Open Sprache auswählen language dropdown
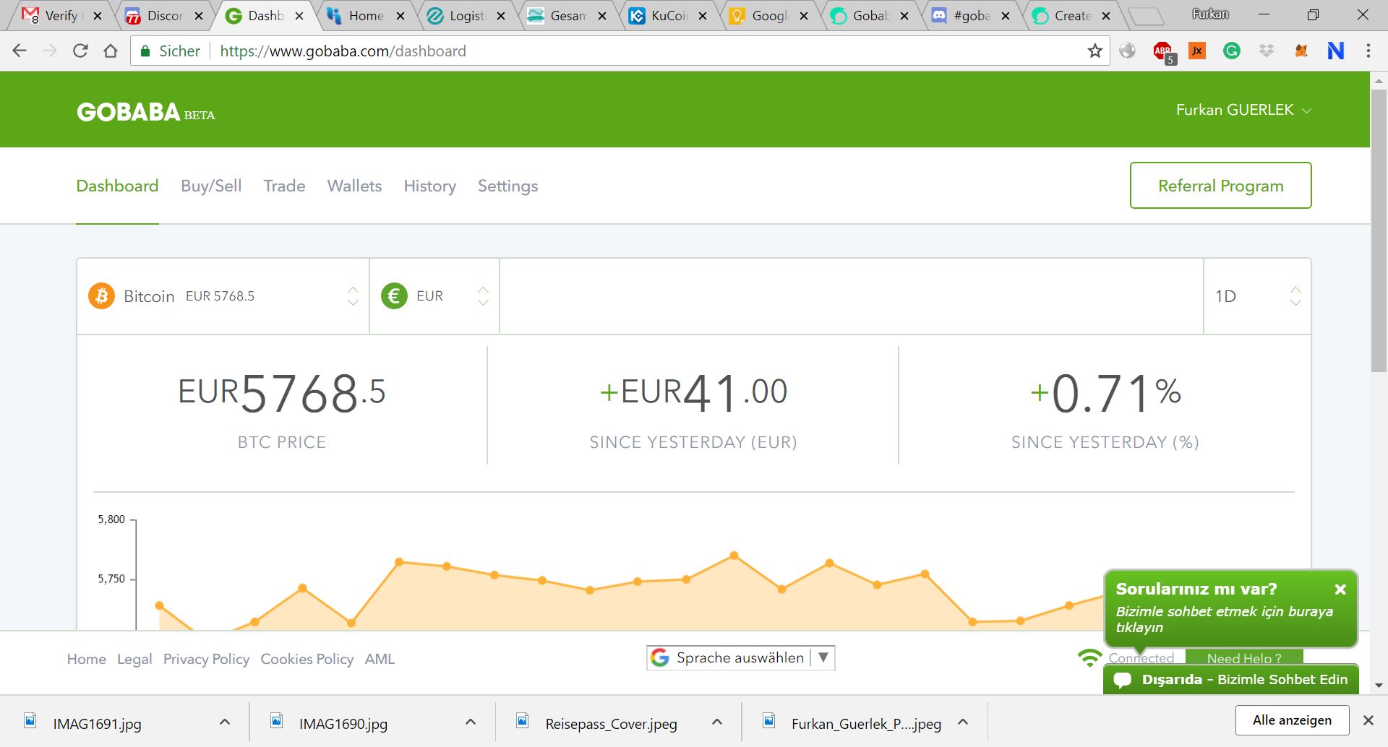 tap(741, 657)
